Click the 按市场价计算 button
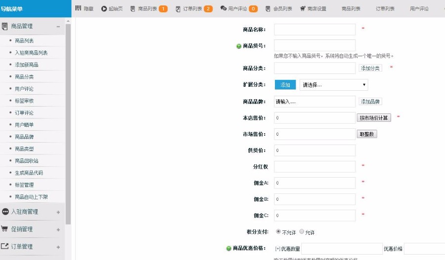This screenshot has width=445, height=260. [374, 118]
